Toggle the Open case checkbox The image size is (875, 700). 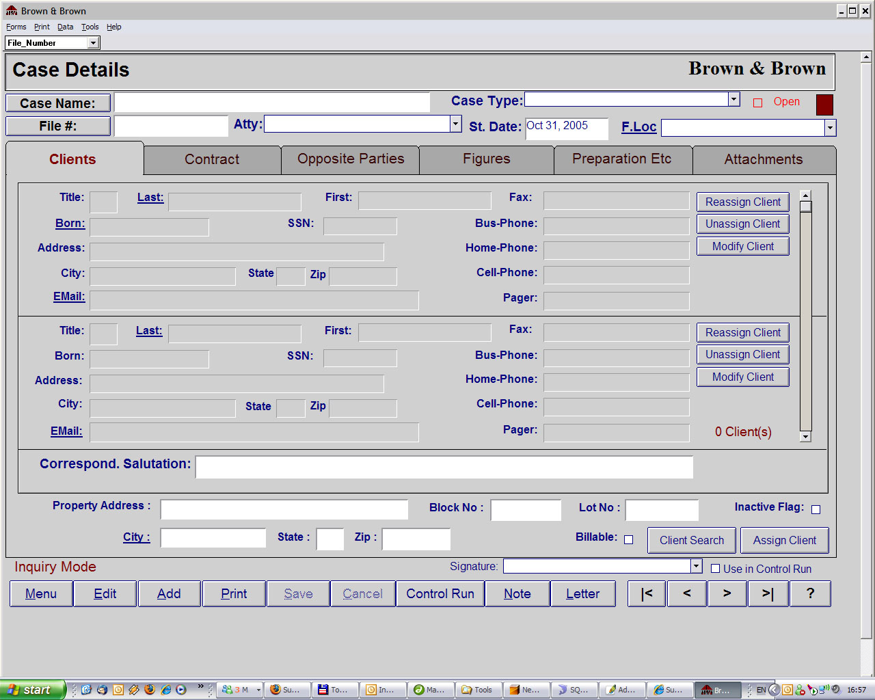(x=757, y=103)
